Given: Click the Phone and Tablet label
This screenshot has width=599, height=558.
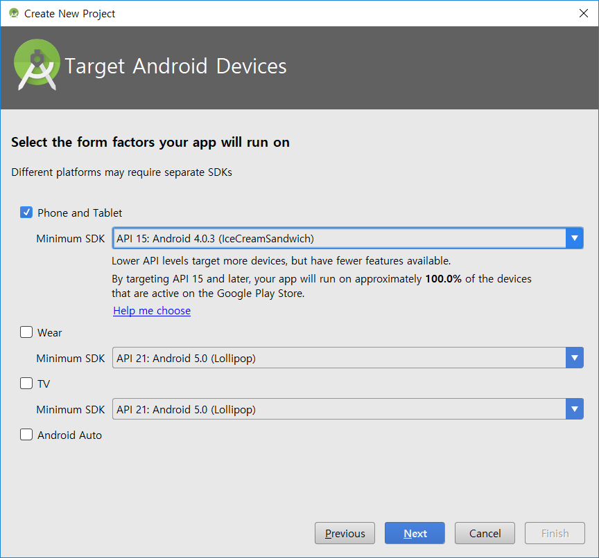Looking at the screenshot, I should [80, 213].
